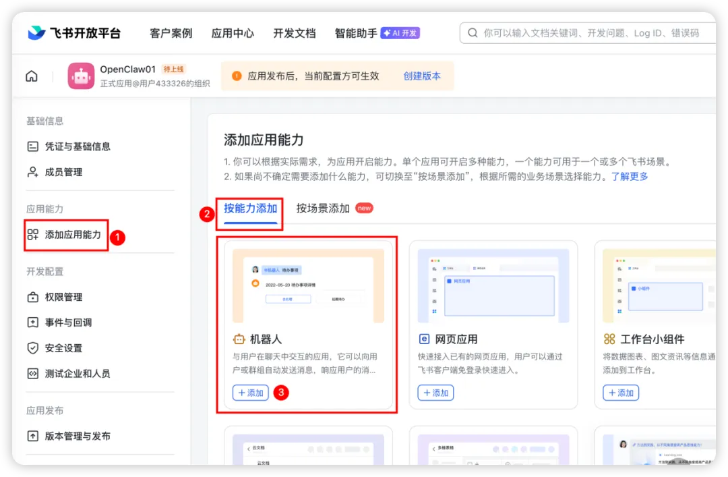Click the home icon above the sidebar

31,76
